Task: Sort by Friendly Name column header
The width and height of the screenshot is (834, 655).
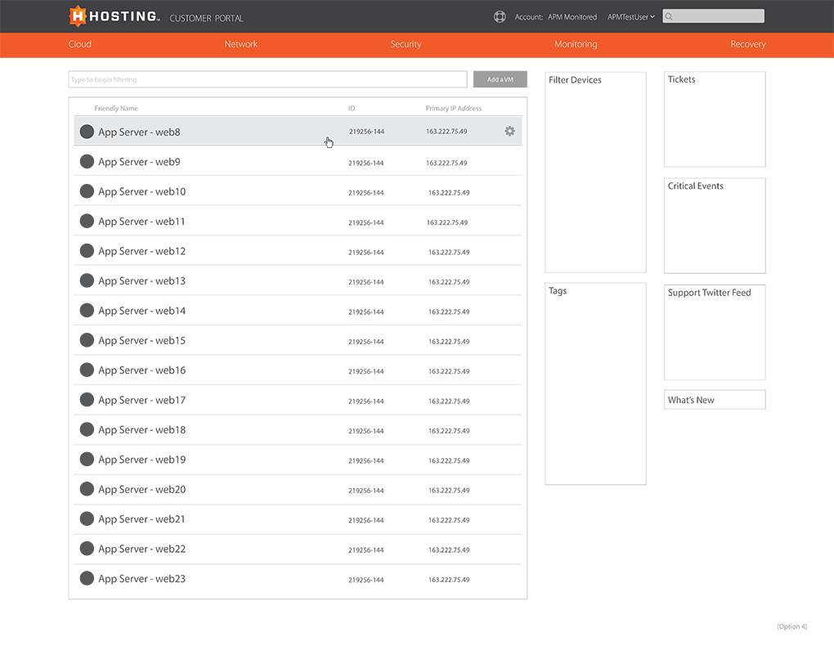Action: (x=116, y=109)
